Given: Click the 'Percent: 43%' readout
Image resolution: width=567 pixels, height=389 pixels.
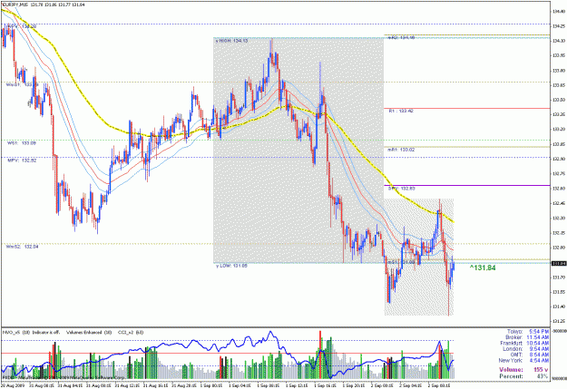Looking at the screenshot, I should coord(523,376).
